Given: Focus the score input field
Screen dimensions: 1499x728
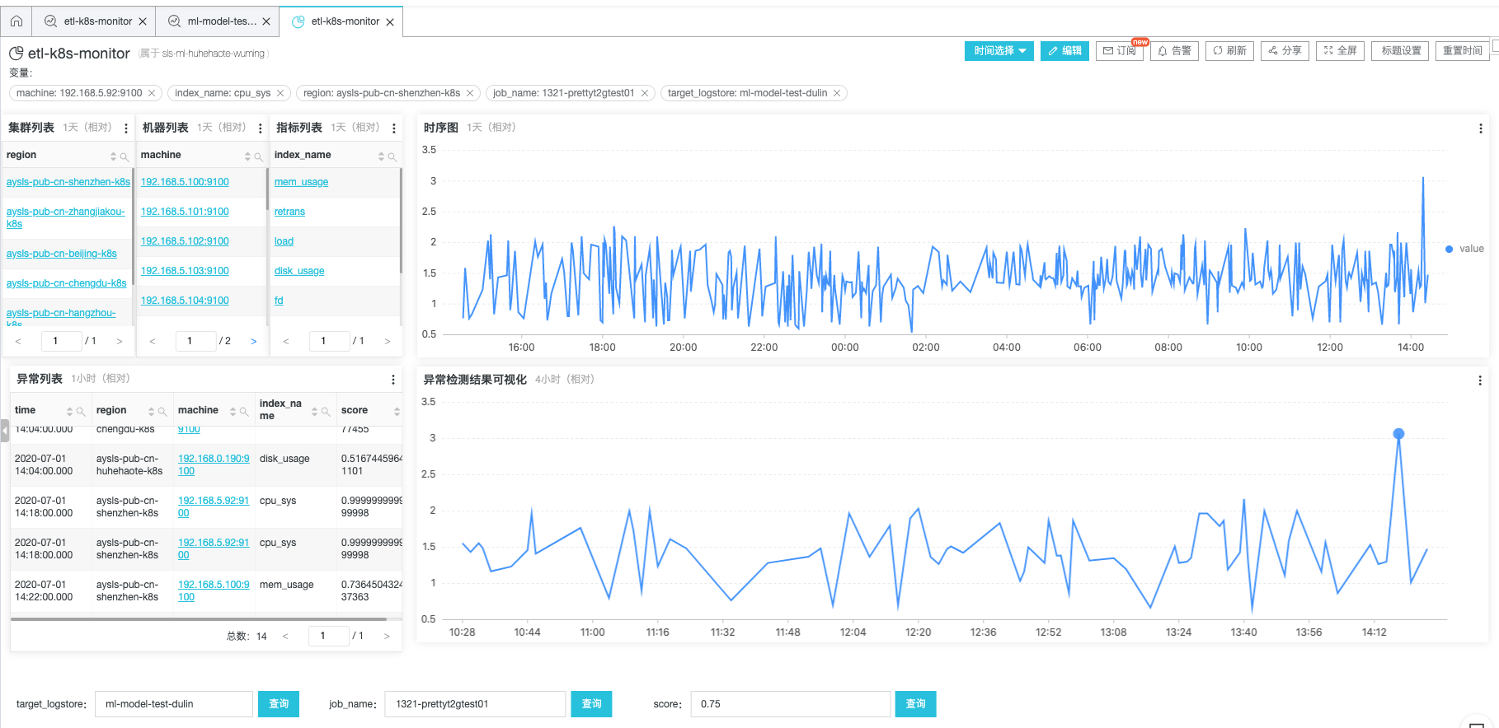Looking at the screenshot, I should (x=791, y=704).
